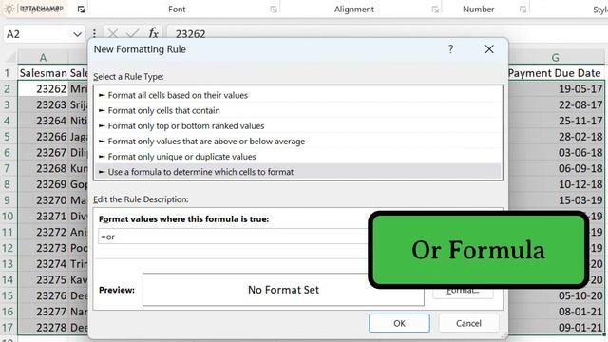Image resolution: width=608 pixels, height=342 pixels.
Task: Click formula bar options dots
Action: point(94,34)
